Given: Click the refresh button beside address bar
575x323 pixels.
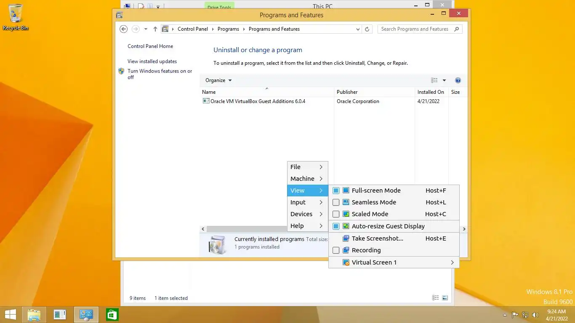Looking at the screenshot, I should click(367, 29).
